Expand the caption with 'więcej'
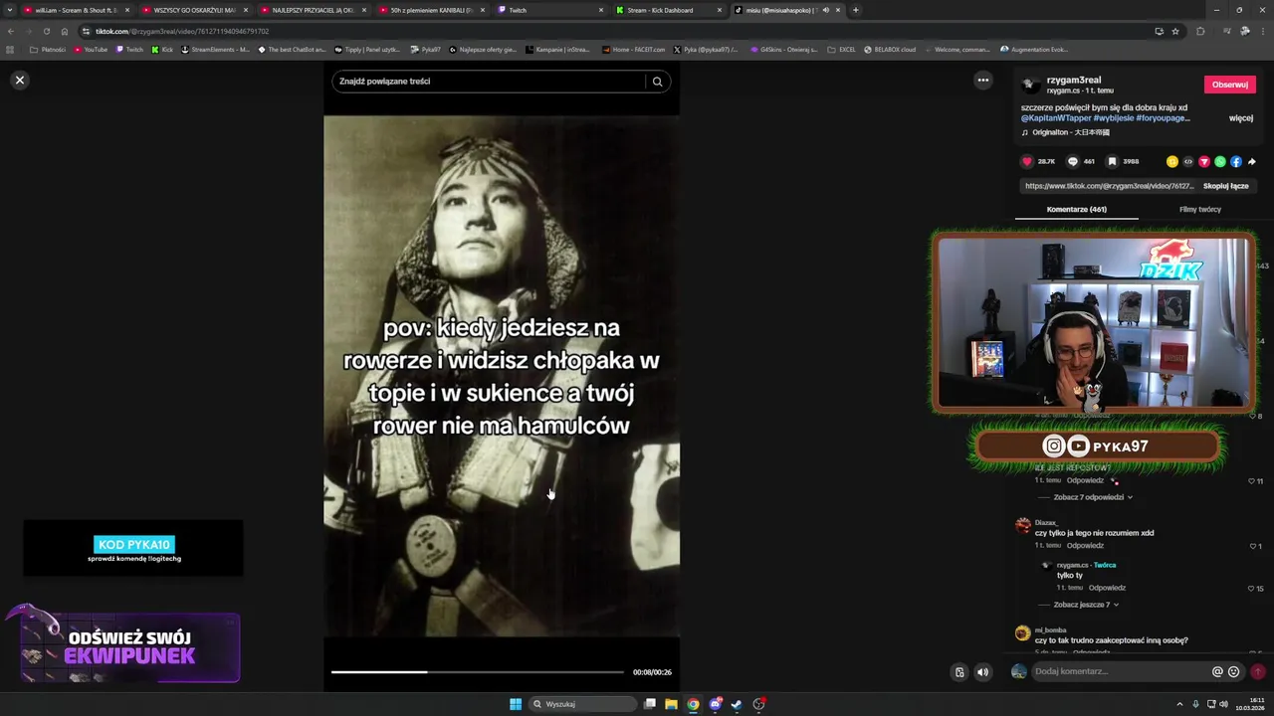This screenshot has width=1274, height=716. click(1240, 118)
